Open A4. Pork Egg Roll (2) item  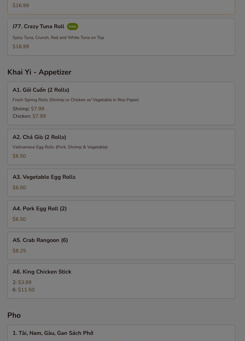point(121,214)
